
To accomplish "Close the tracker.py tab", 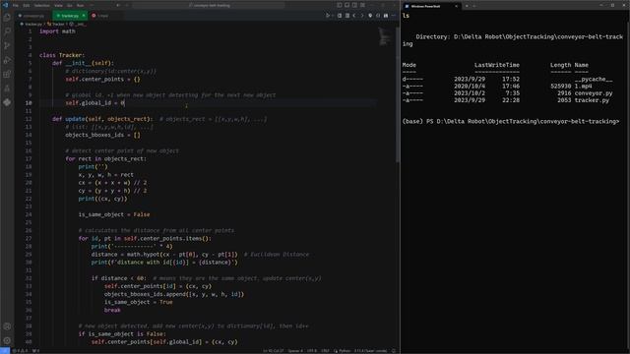I will coord(84,16).
